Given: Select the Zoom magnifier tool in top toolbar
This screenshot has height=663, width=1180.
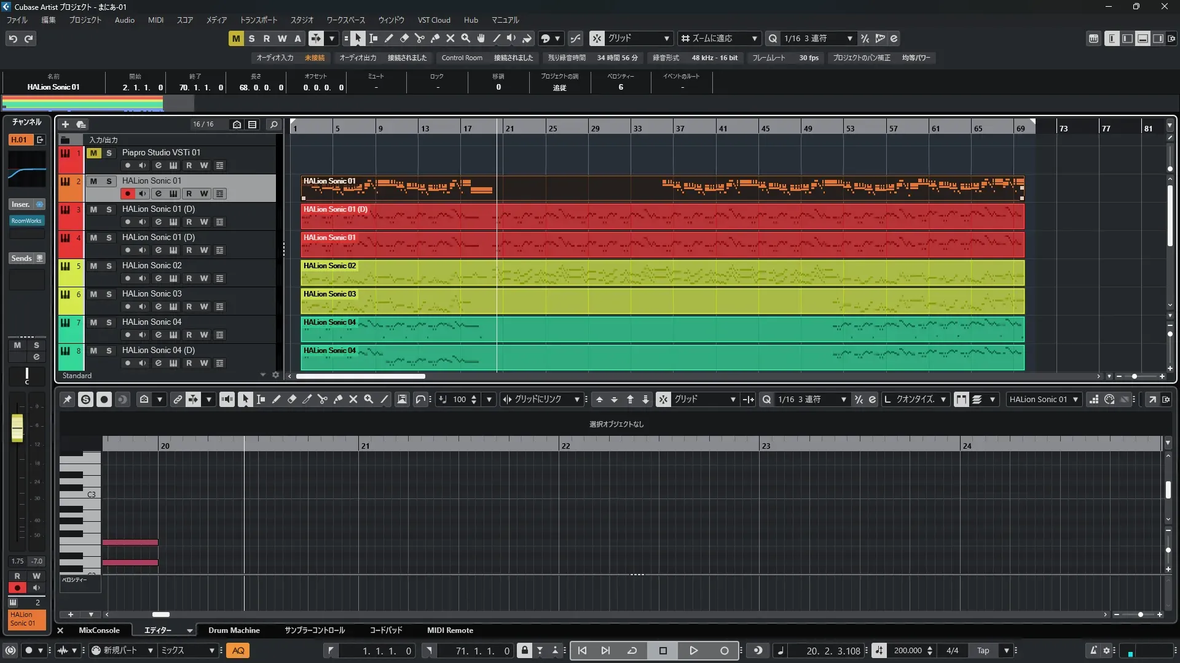Looking at the screenshot, I should 466,39.
